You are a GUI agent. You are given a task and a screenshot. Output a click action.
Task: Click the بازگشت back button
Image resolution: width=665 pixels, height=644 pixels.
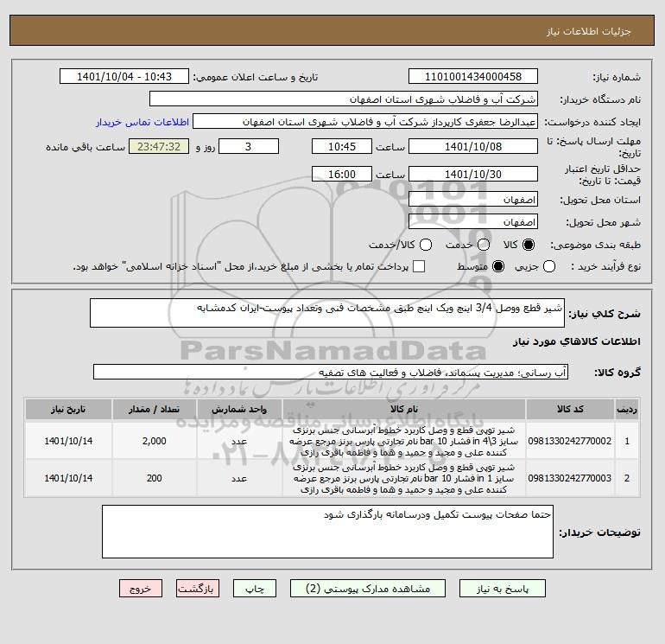point(198,589)
